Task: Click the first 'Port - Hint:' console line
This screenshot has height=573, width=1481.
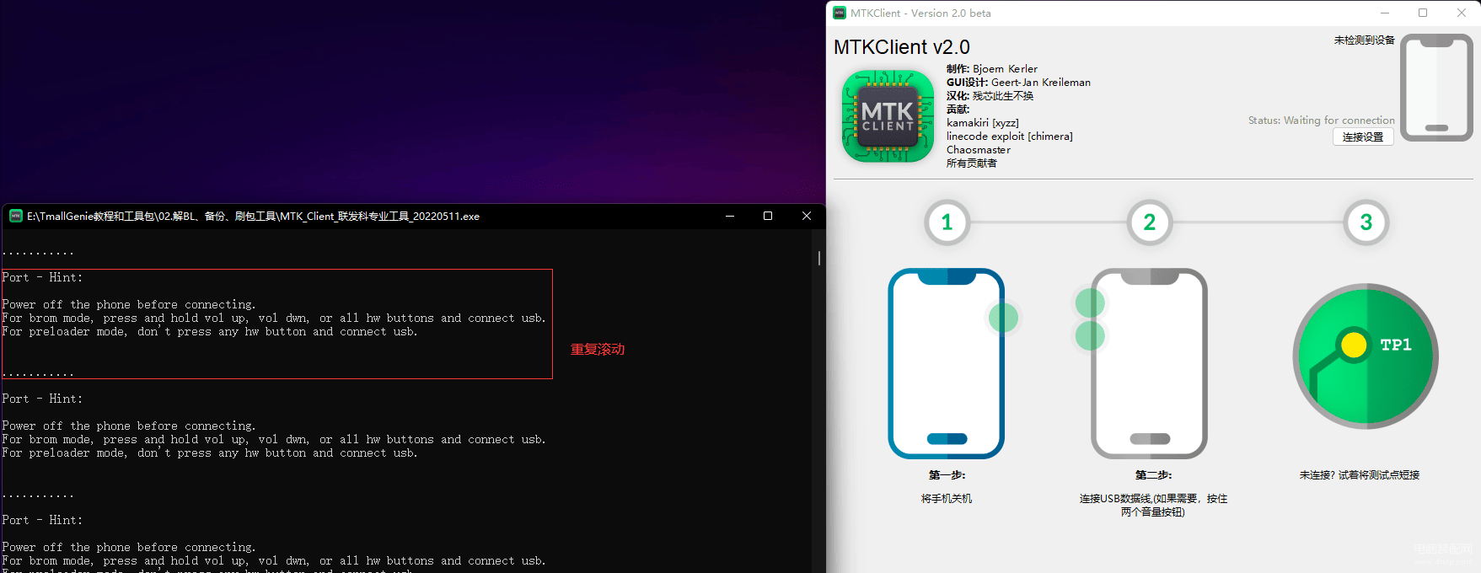Action: click(x=42, y=277)
